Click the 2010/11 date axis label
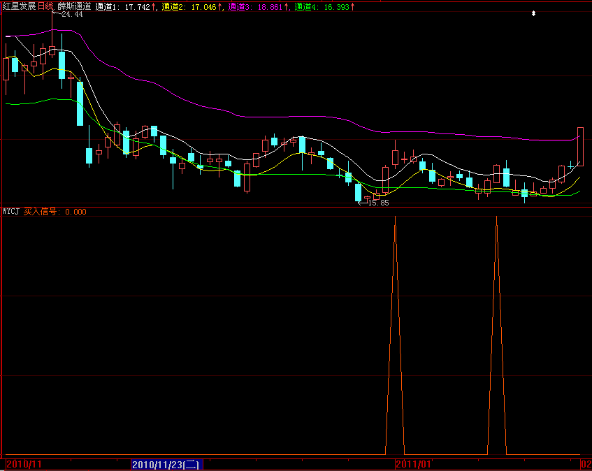Screen dimensions: 592x471 pos(24,464)
